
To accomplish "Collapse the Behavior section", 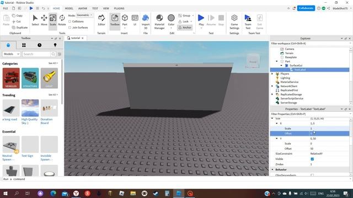I will (x=272, y=169).
